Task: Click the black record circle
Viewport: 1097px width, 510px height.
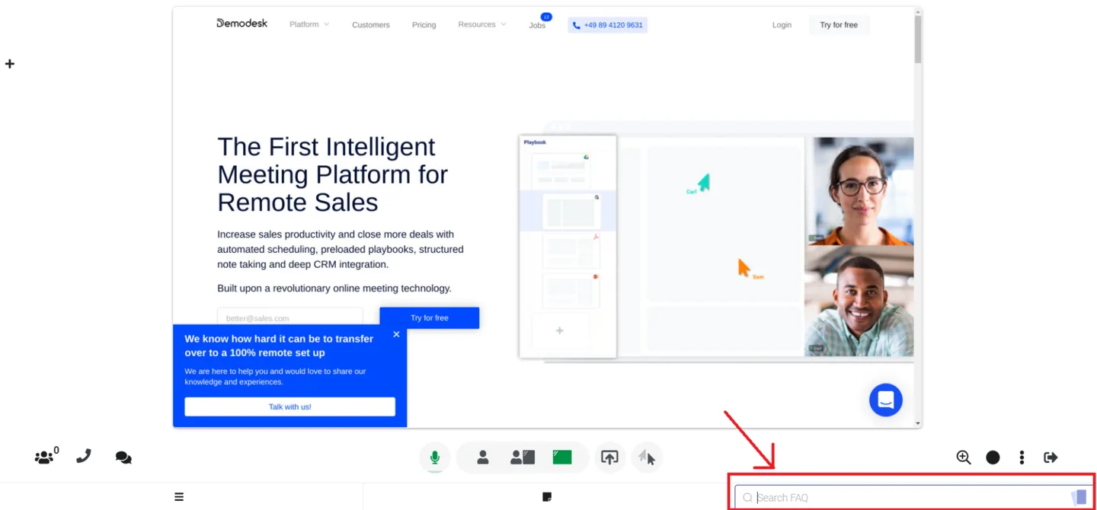Action: (993, 457)
